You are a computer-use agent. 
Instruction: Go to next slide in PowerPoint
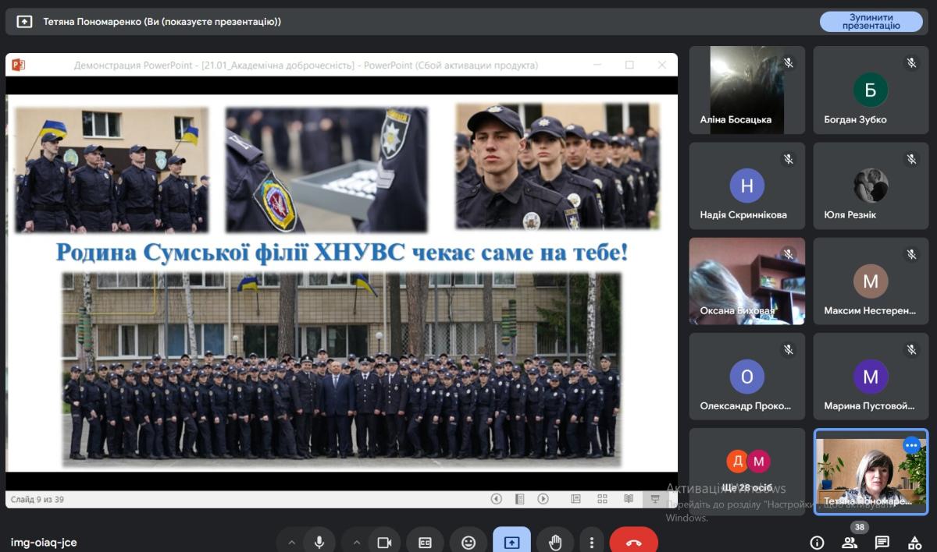(x=543, y=499)
